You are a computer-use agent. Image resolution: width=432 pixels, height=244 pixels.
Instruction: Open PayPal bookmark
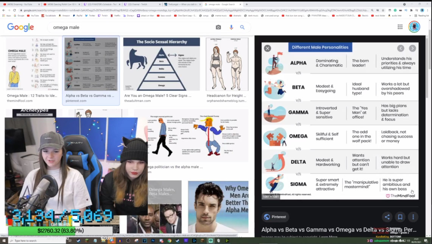(x=78, y=16)
